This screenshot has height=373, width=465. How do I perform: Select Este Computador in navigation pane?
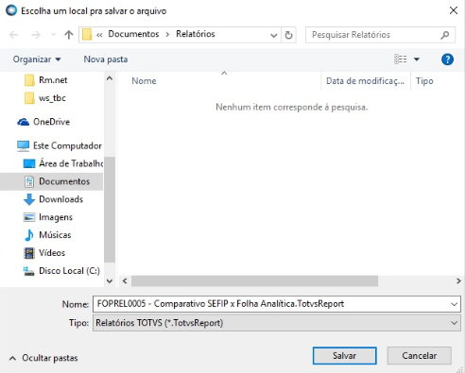point(67,145)
